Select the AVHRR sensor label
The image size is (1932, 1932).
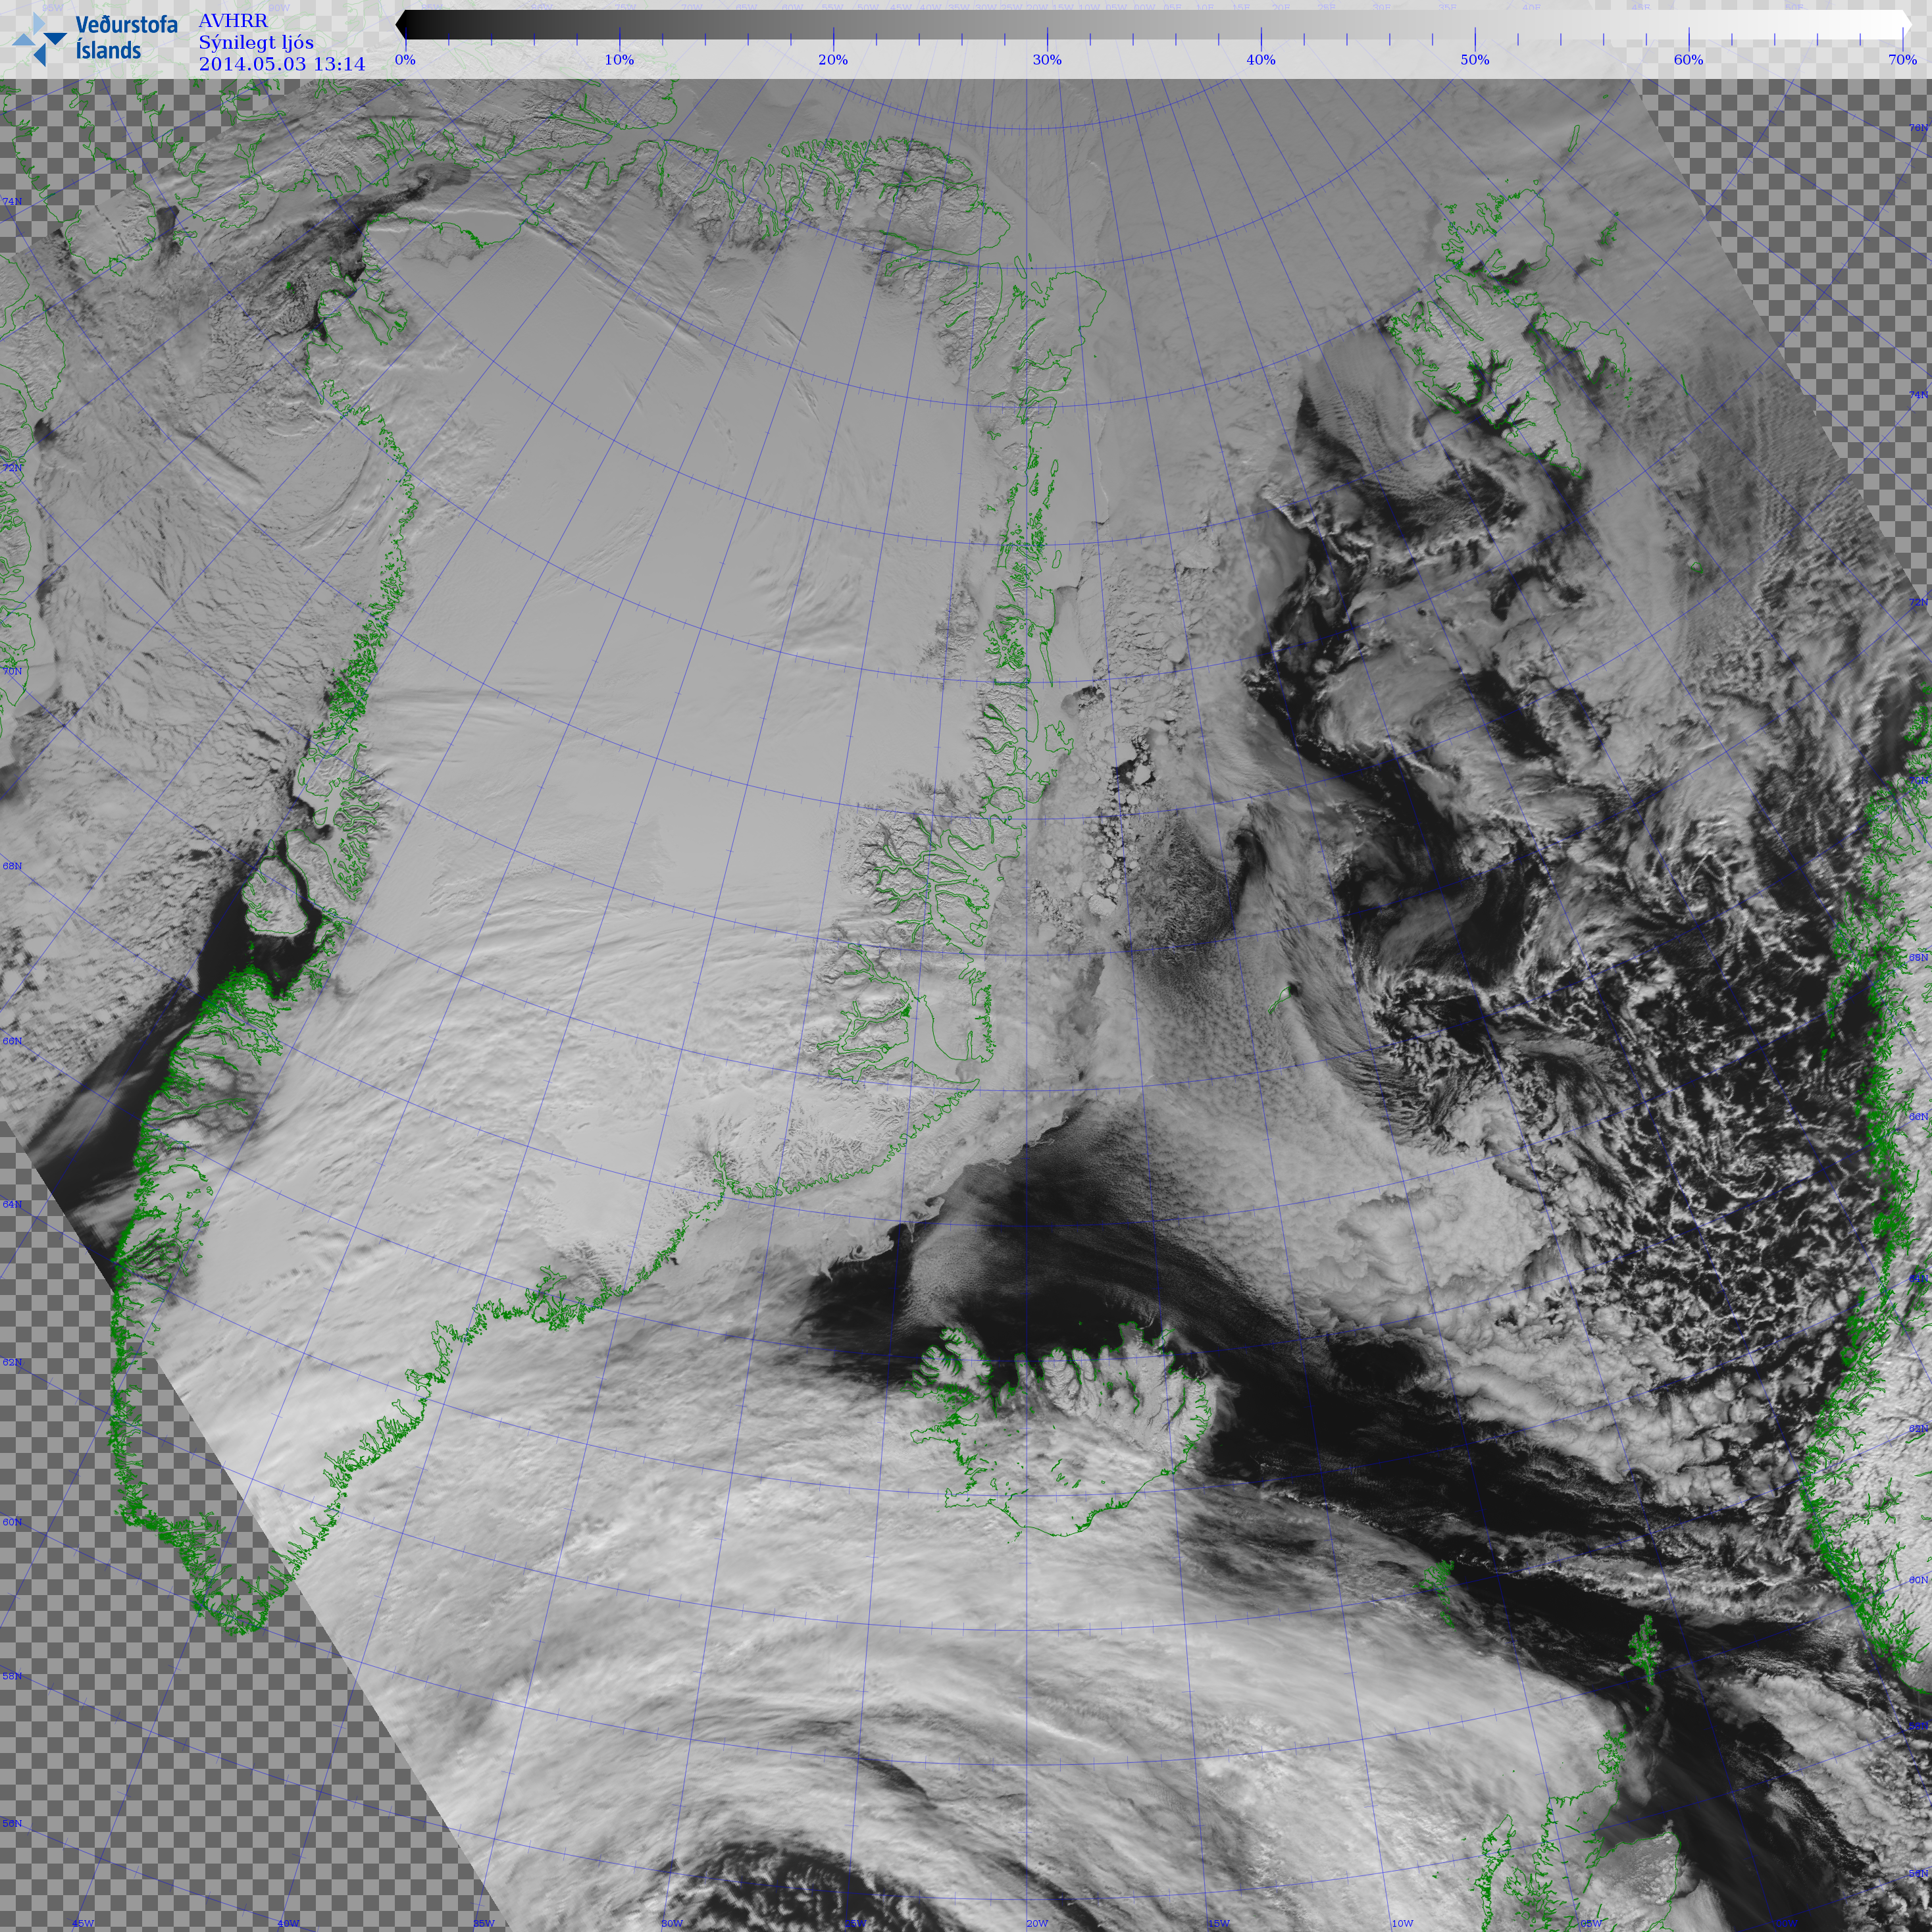(x=233, y=21)
